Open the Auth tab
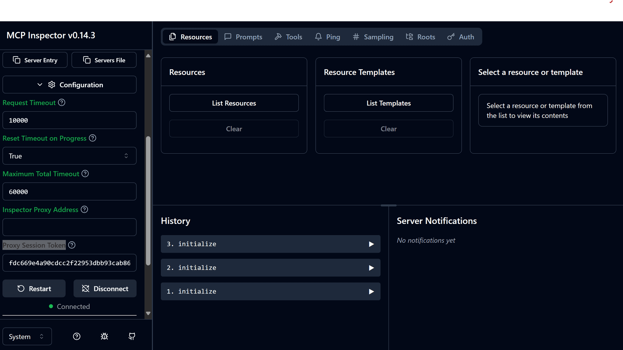The height and width of the screenshot is (350, 623). click(460, 36)
